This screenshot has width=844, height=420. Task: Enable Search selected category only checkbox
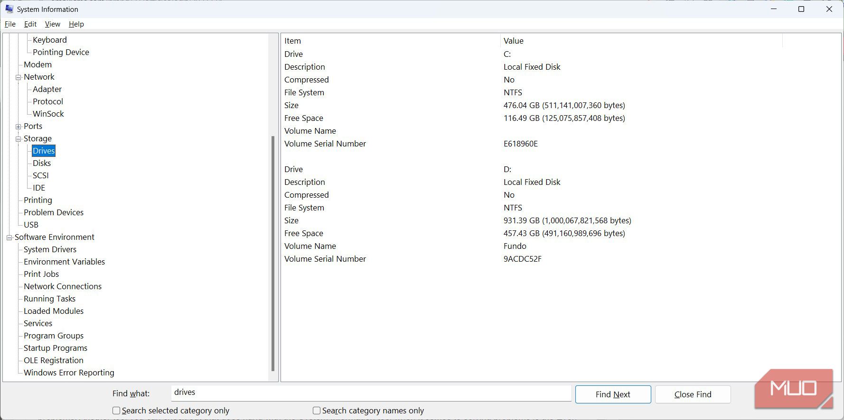[116, 411]
